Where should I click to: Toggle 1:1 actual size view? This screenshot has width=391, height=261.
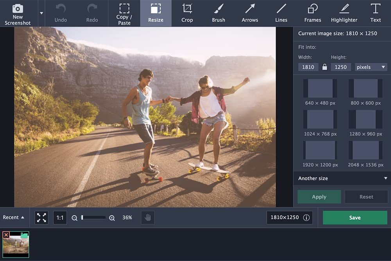(60, 218)
